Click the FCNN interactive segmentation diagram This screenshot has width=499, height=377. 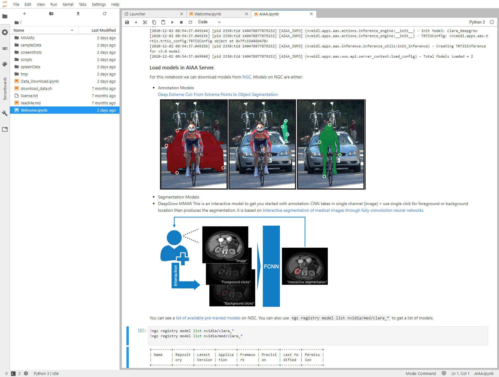(x=244, y=262)
